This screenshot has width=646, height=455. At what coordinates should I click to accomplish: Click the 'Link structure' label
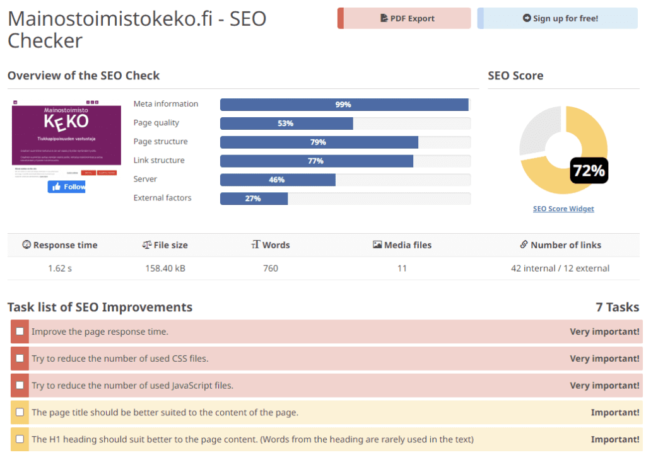pyautogui.click(x=158, y=160)
